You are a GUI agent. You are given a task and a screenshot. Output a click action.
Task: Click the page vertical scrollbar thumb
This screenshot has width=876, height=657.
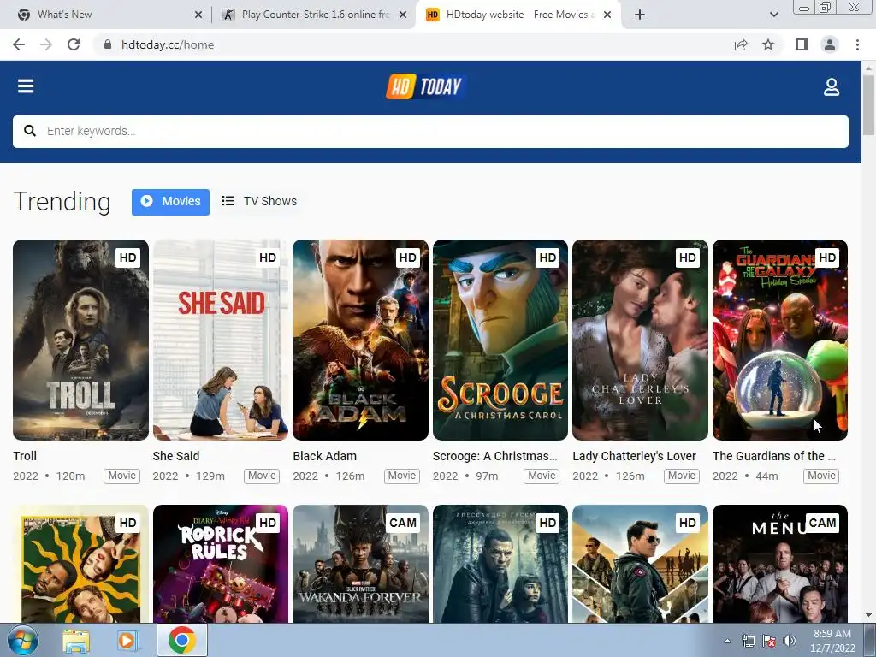click(868, 105)
